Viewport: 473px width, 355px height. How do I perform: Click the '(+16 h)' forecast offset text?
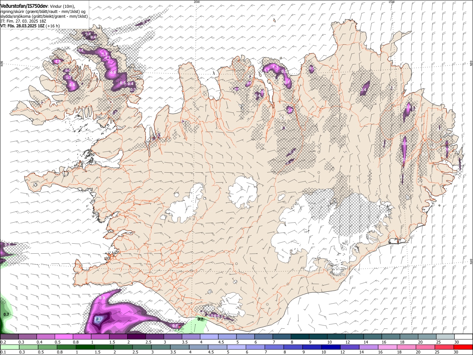click(x=53, y=26)
